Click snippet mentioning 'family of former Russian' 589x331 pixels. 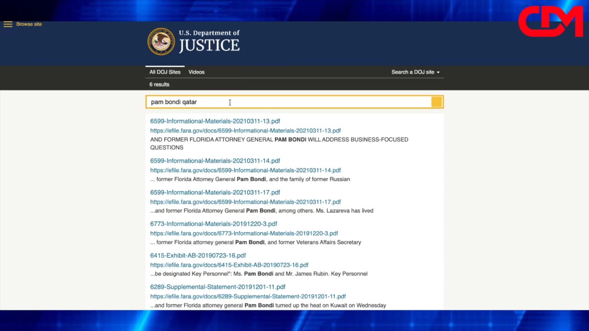tap(250, 179)
